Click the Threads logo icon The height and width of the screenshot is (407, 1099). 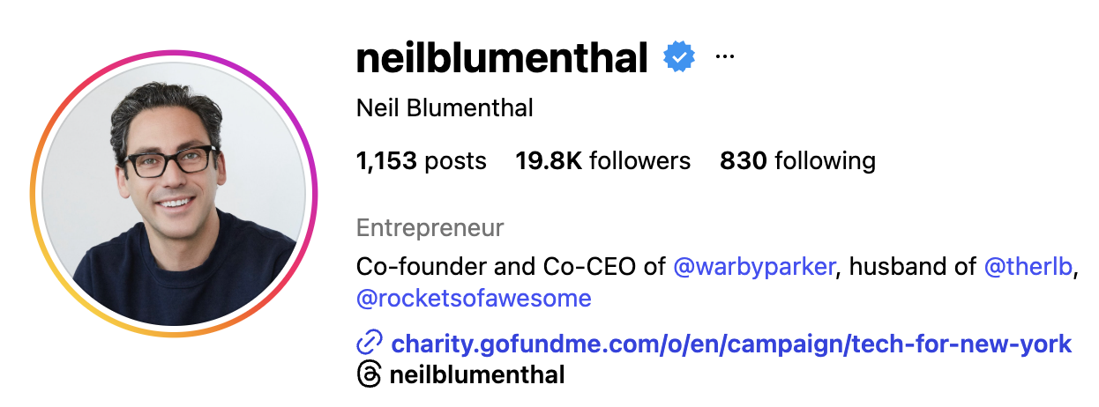[x=369, y=374]
